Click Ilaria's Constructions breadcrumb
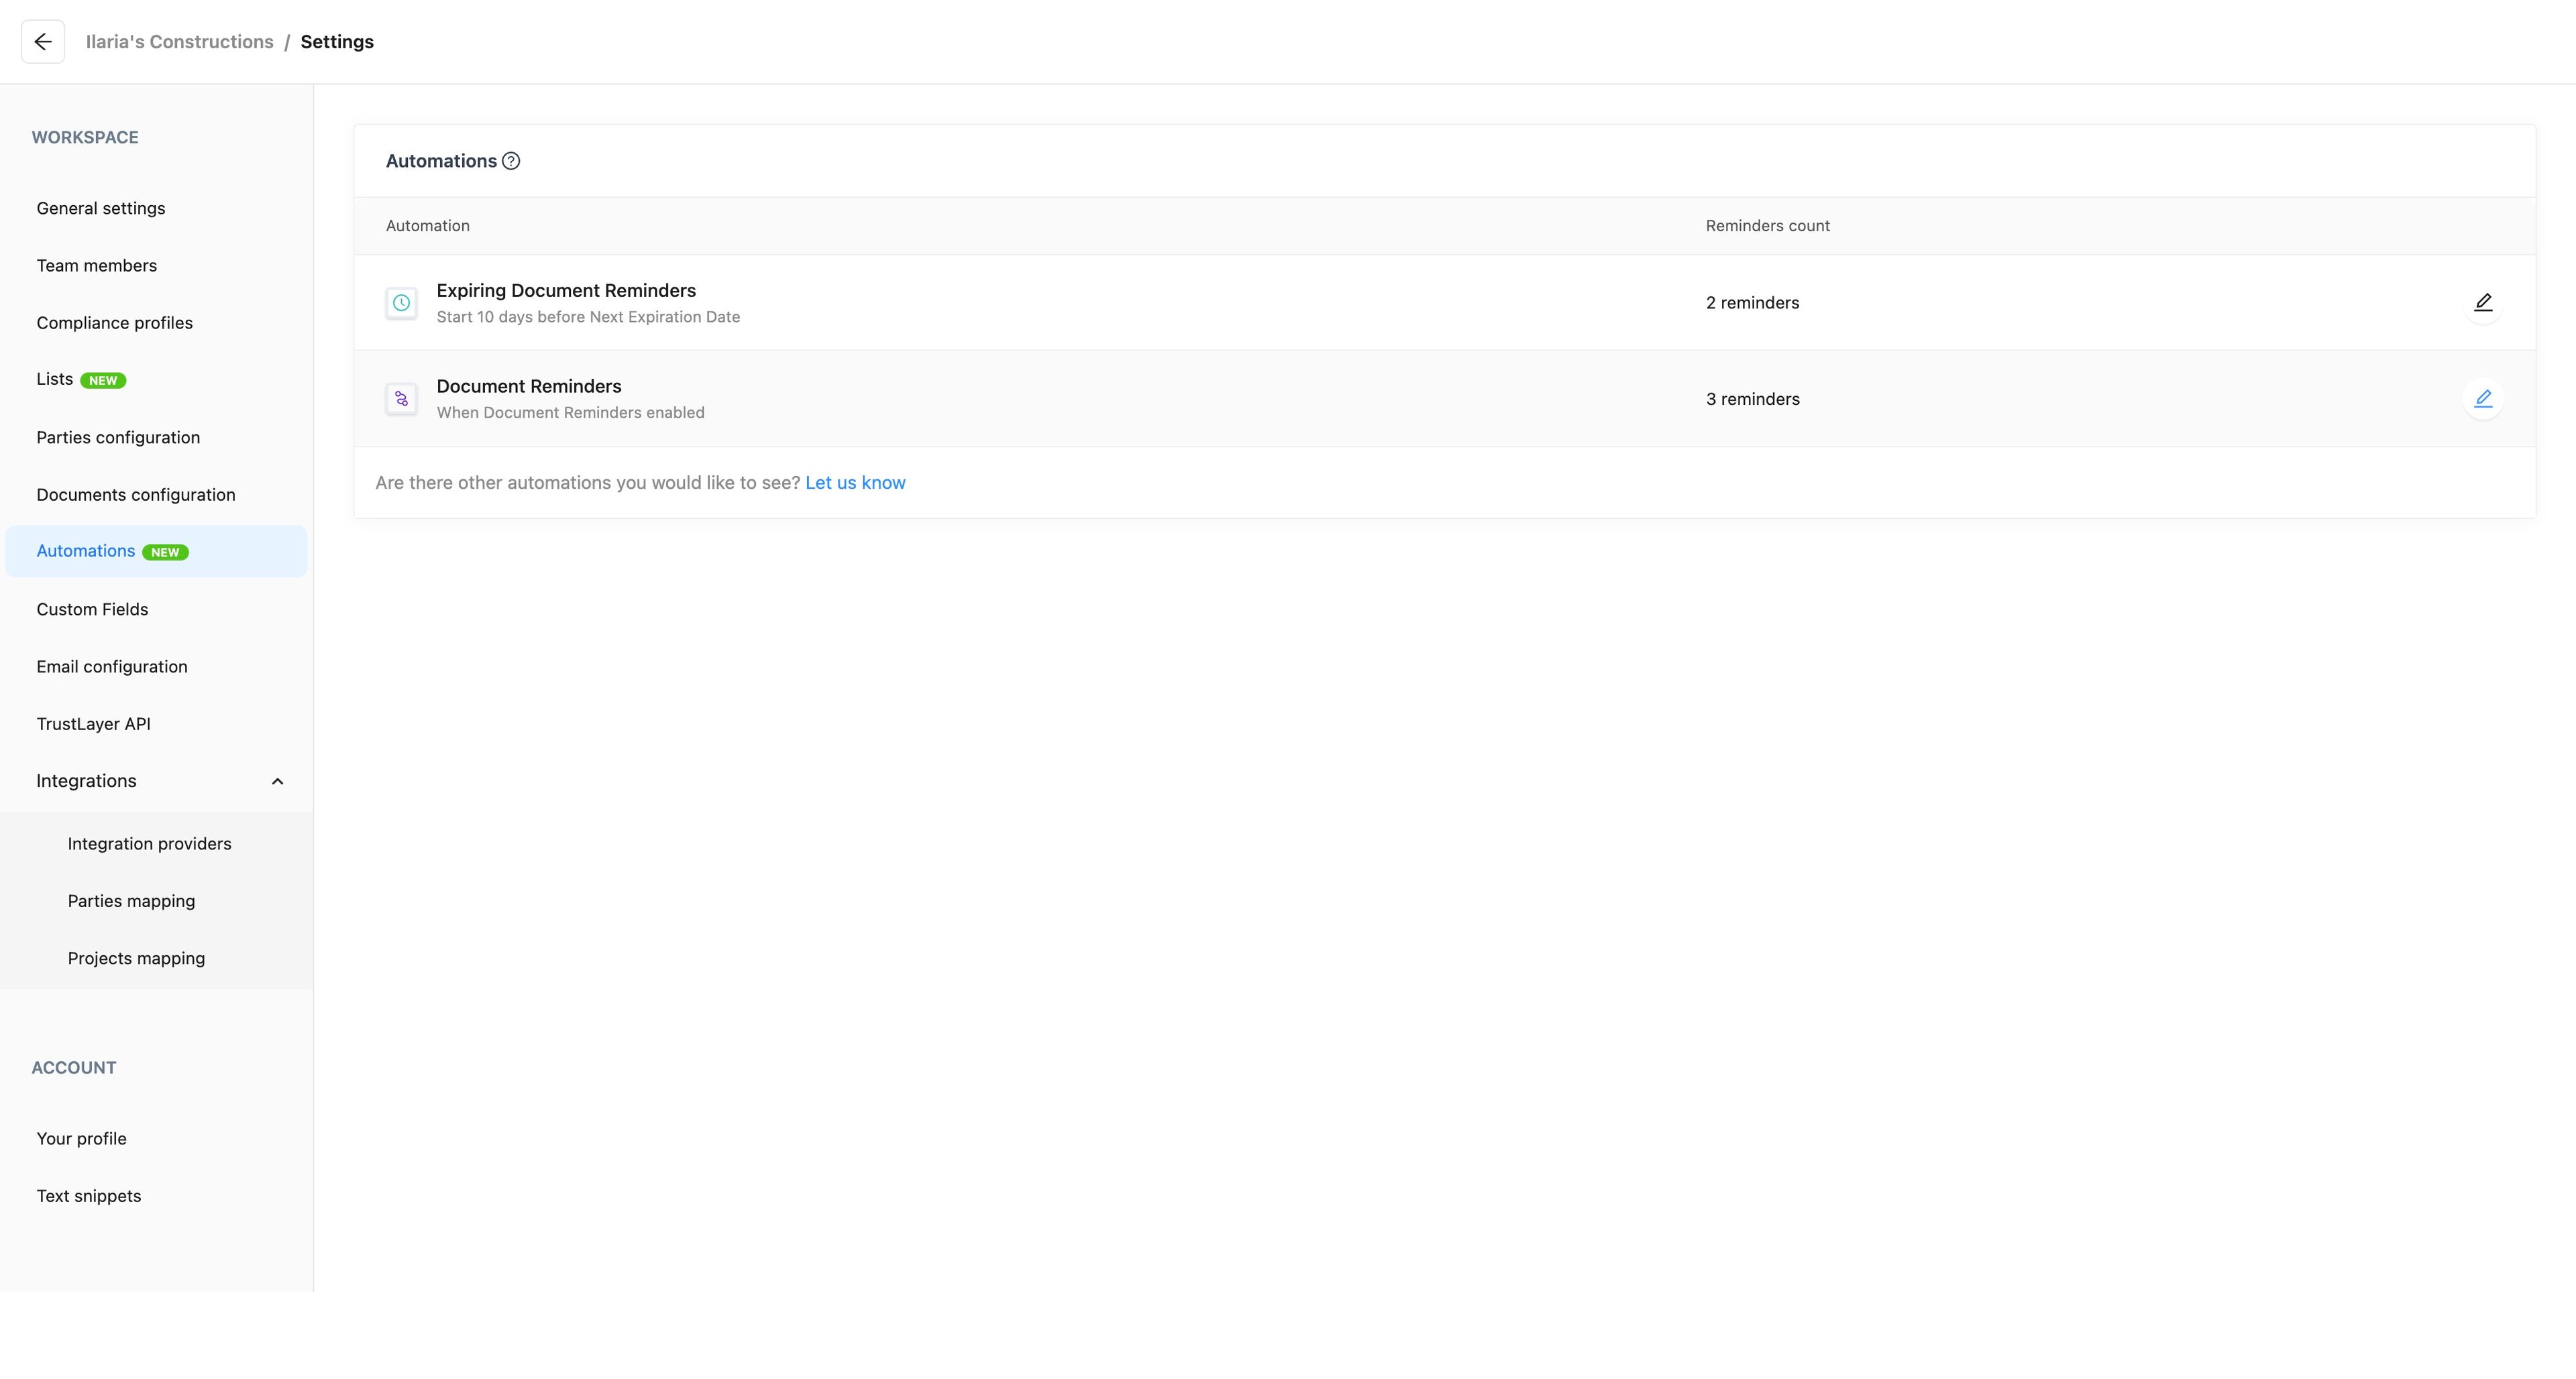This screenshot has height=1379, width=2576. point(180,42)
